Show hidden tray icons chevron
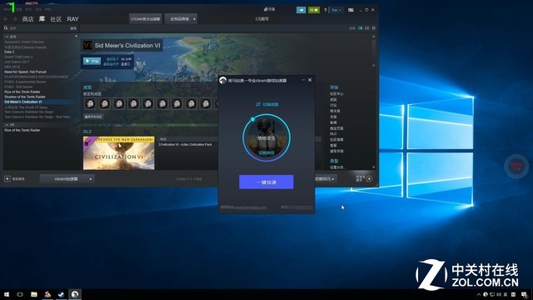533x300 pixels. coord(479,294)
